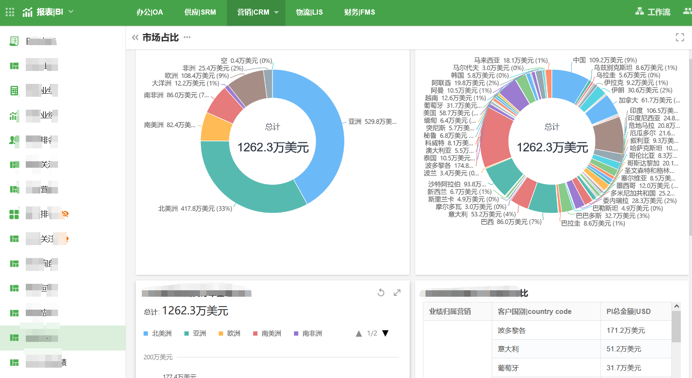
Task: Click the 51.2万美元 amount cell
Action: pos(636,349)
